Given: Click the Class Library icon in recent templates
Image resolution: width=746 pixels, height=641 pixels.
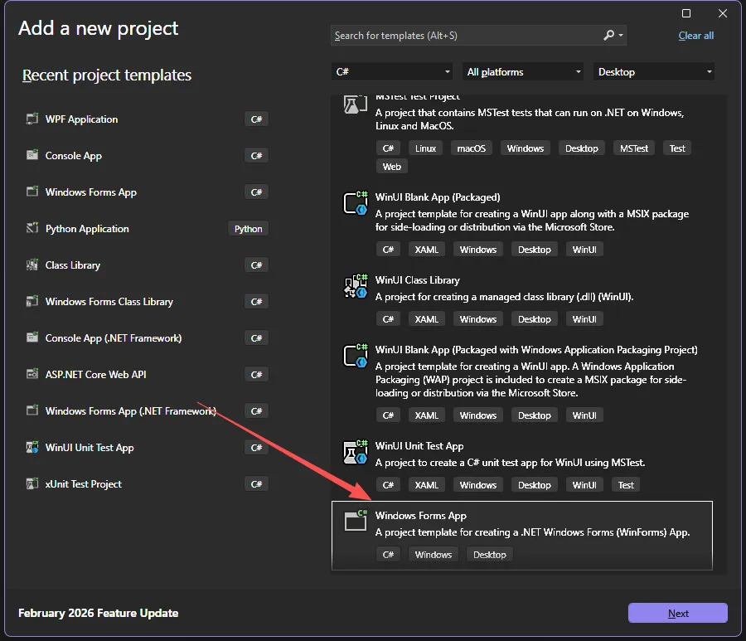Looking at the screenshot, I should click(32, 265).
